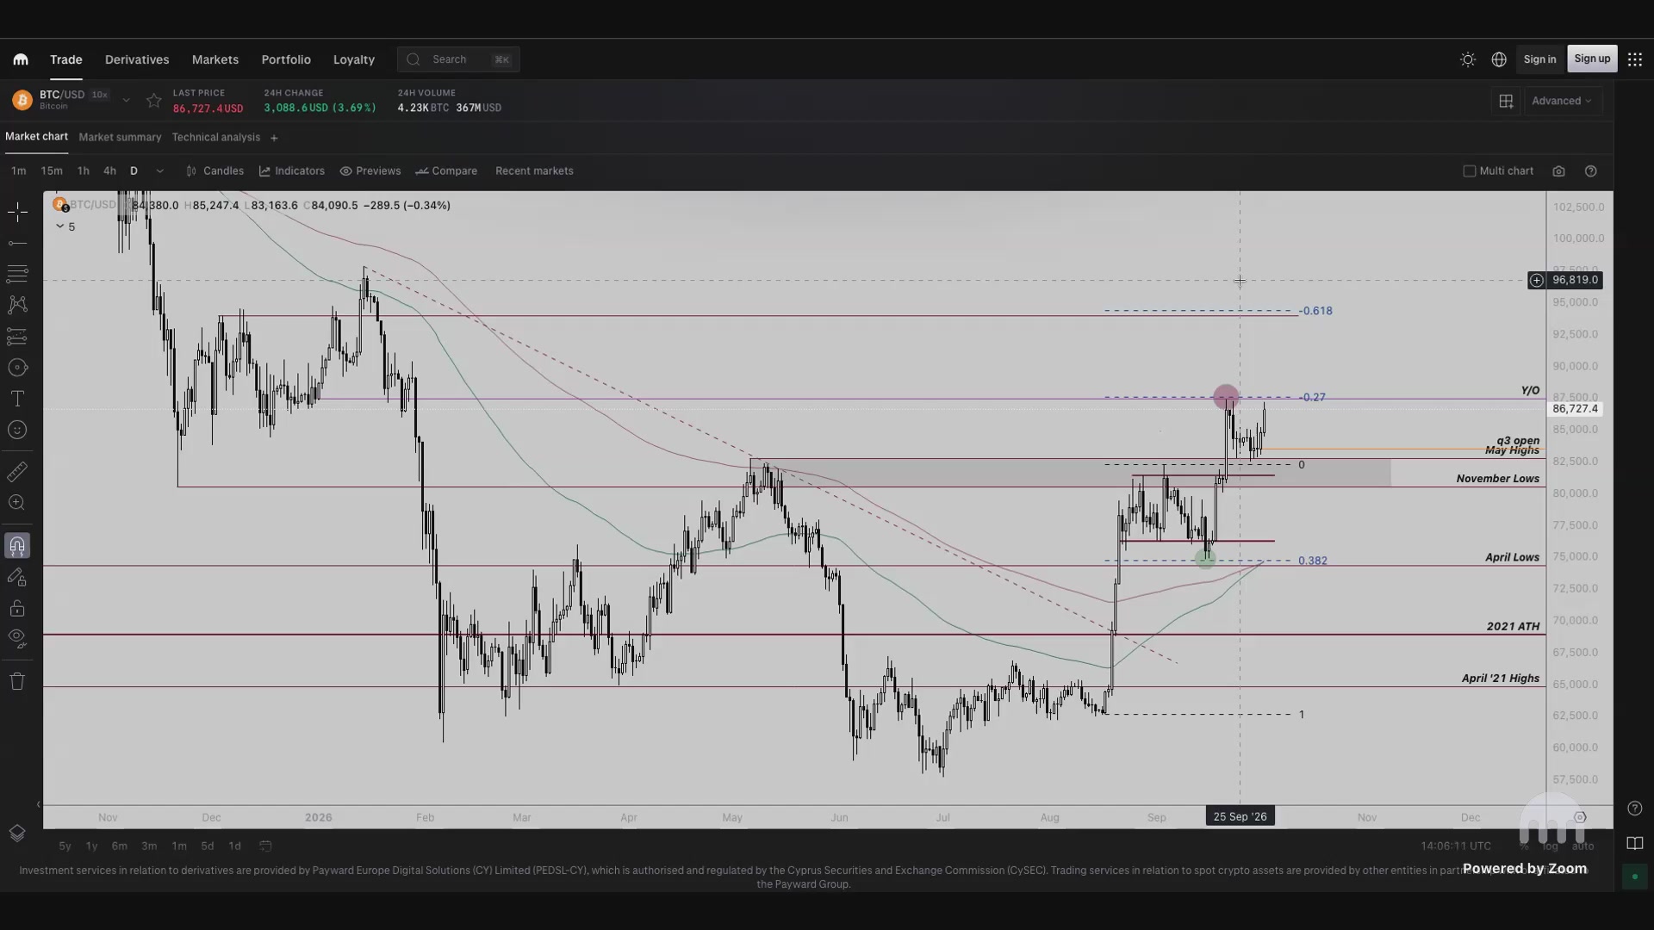This screenshot has width=1654, height=930.
Task: Focus the Search input field
Action: [x=458, y=59]
